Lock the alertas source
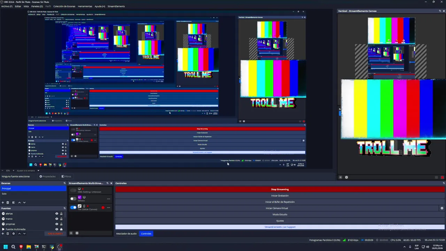This screenshot has width=446, height=251. point(61,214)
